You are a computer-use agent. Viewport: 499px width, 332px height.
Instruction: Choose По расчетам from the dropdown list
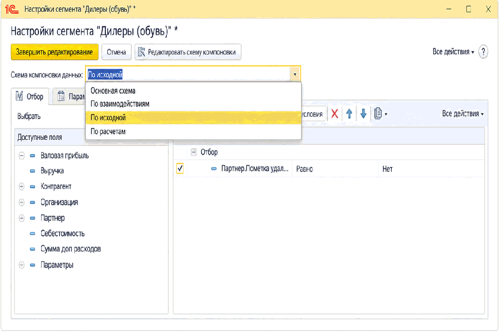(193, 131)
